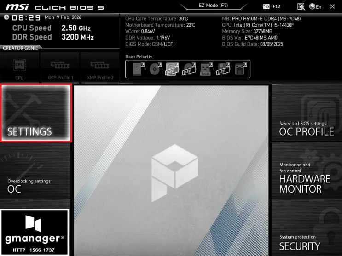342x256 pixels.
Task: Open the HARDWARE MONITOR tile
Action: coord(307,170)
